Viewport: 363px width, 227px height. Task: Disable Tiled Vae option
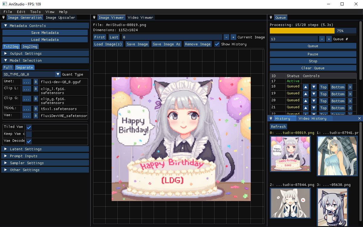point(29,127)
